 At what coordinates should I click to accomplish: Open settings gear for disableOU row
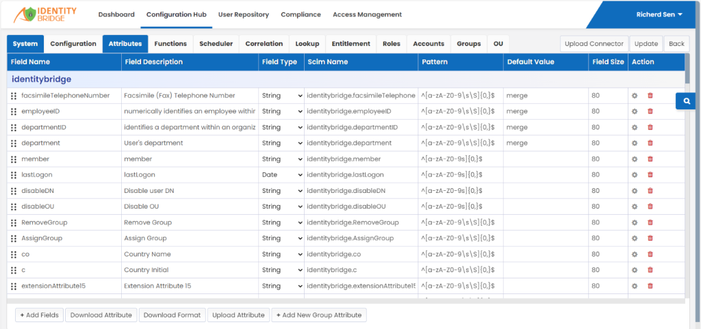[x=634, y=207]
